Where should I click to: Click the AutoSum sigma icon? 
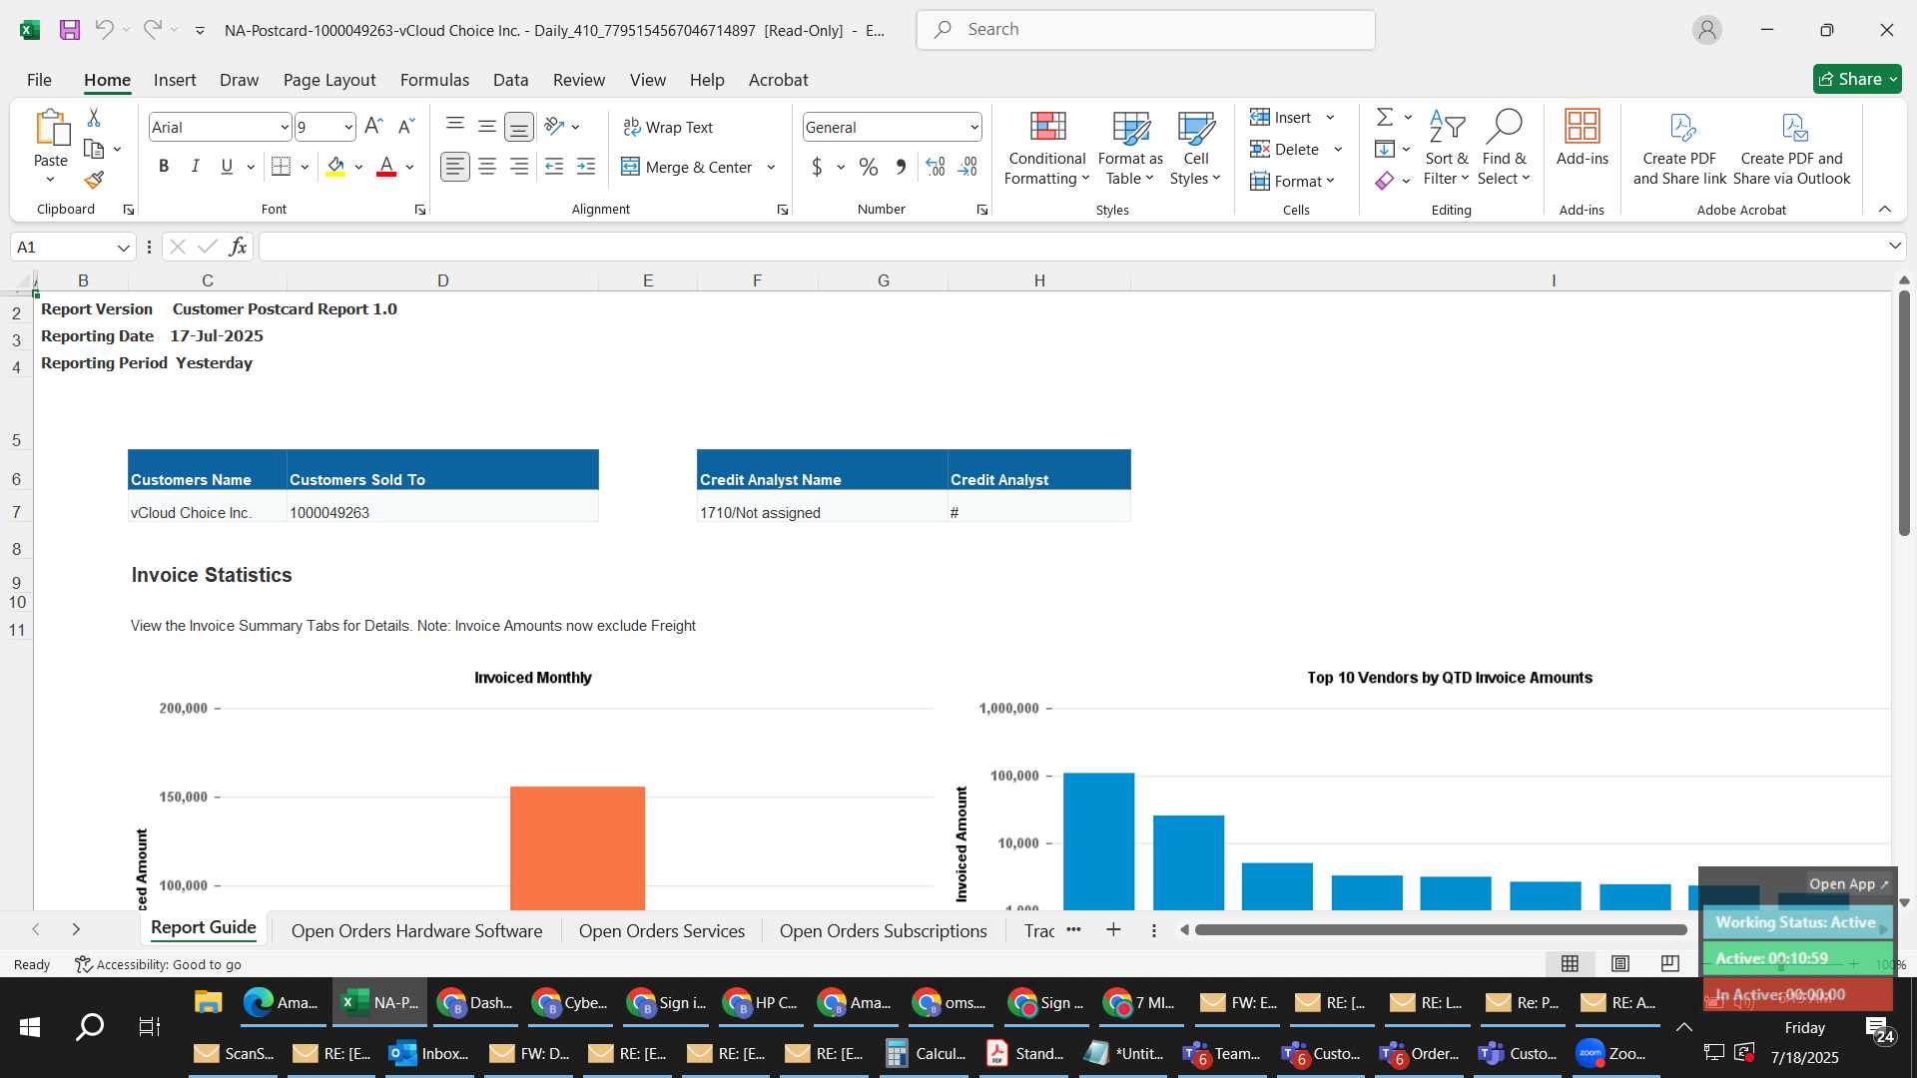pyautogui.click(x=1385, y=118)
